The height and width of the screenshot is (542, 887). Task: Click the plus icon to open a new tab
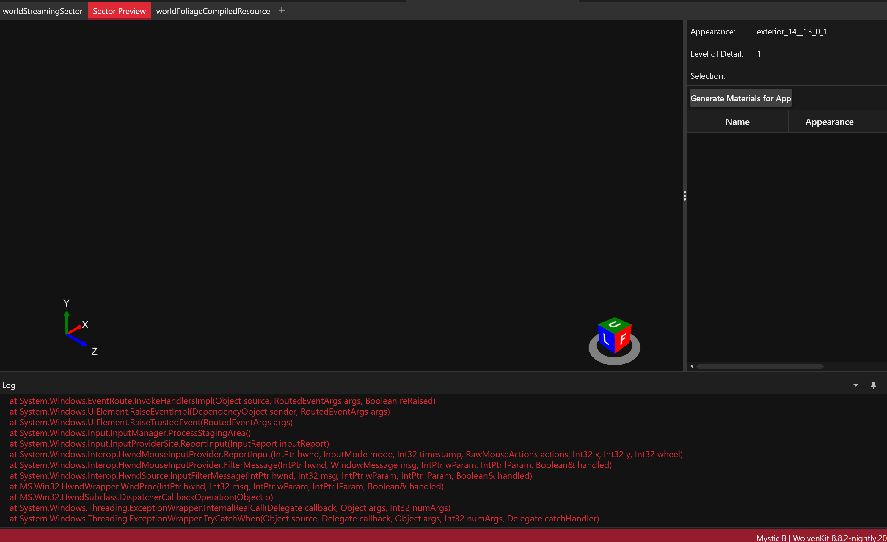point(282,10)
